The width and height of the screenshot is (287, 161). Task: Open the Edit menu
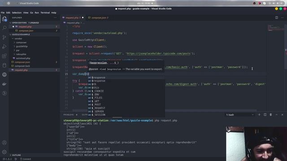coord(8,13)
